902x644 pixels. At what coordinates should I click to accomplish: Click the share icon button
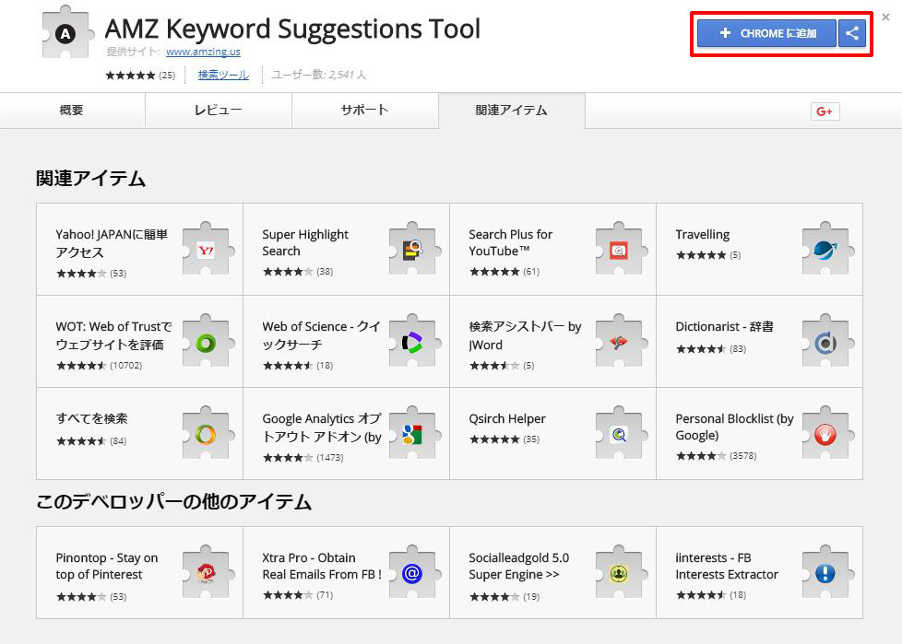852,33
